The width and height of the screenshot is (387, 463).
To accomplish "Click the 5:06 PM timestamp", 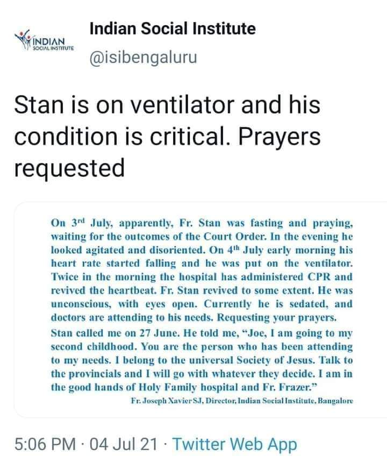I will click(43, 444).
